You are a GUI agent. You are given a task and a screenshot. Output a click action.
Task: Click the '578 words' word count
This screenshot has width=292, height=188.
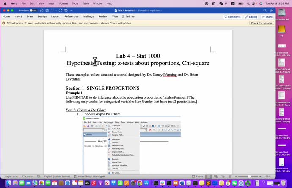(28, 177)
